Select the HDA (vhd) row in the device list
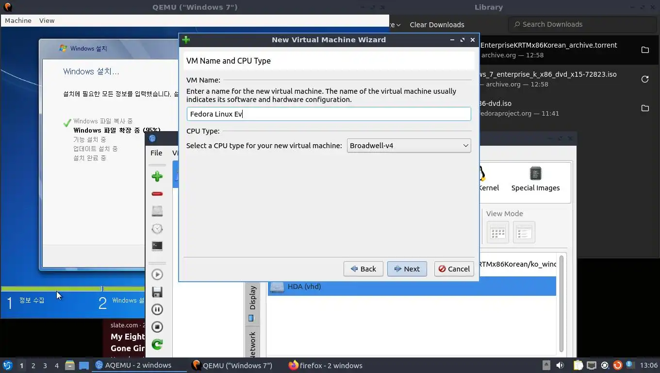 tap(412, 287)
